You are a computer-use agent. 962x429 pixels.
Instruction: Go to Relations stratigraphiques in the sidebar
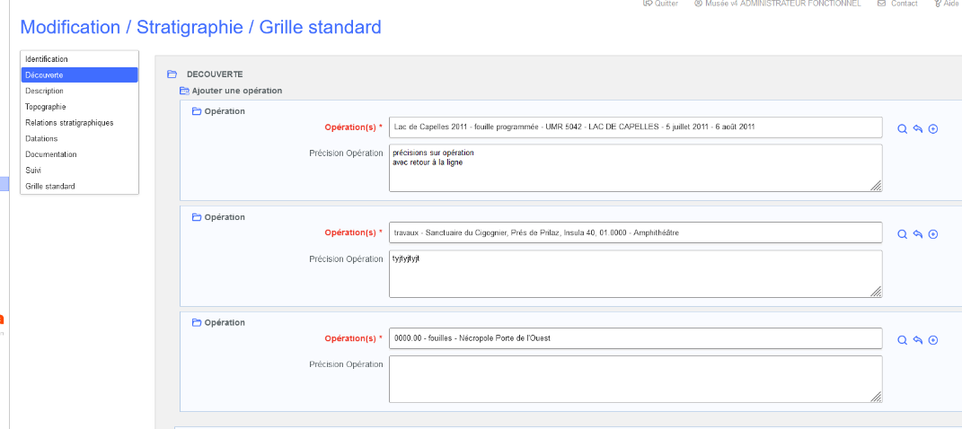[x=69, y=123]
